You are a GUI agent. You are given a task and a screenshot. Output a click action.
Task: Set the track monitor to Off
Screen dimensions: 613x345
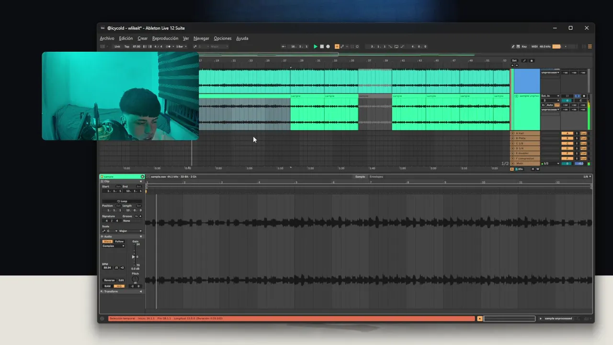click(x=557, y=105)
